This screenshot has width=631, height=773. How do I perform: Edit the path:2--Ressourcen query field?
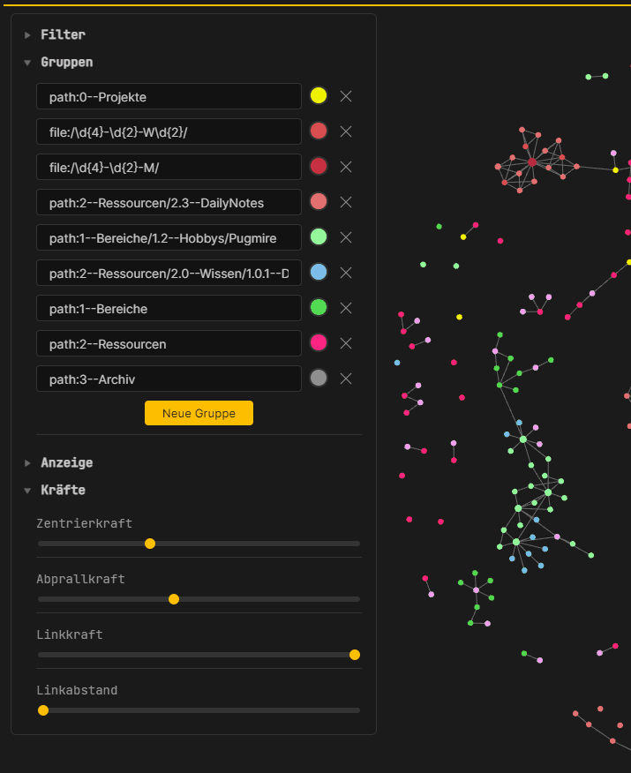[169, 343]
